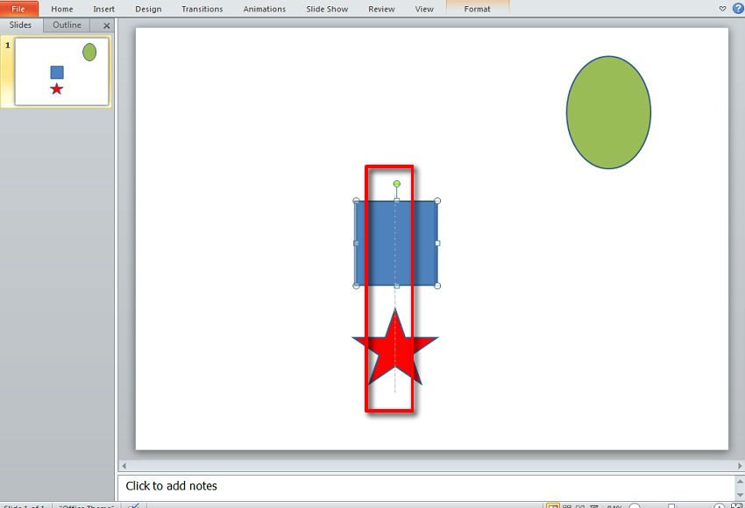
Task: Collapse the ribbon with the chevron
Action: click(x=721, y=9)
